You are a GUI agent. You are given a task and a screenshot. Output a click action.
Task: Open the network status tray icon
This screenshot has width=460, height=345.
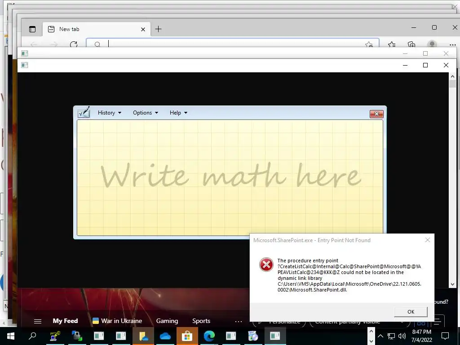[391, 336]
